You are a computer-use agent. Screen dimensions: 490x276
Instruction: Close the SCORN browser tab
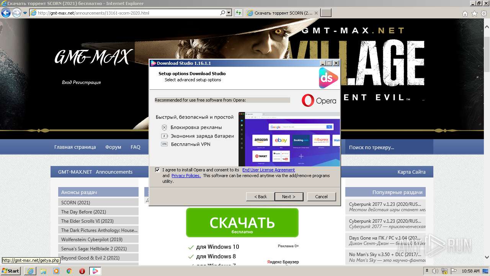(x=316, y=13)
